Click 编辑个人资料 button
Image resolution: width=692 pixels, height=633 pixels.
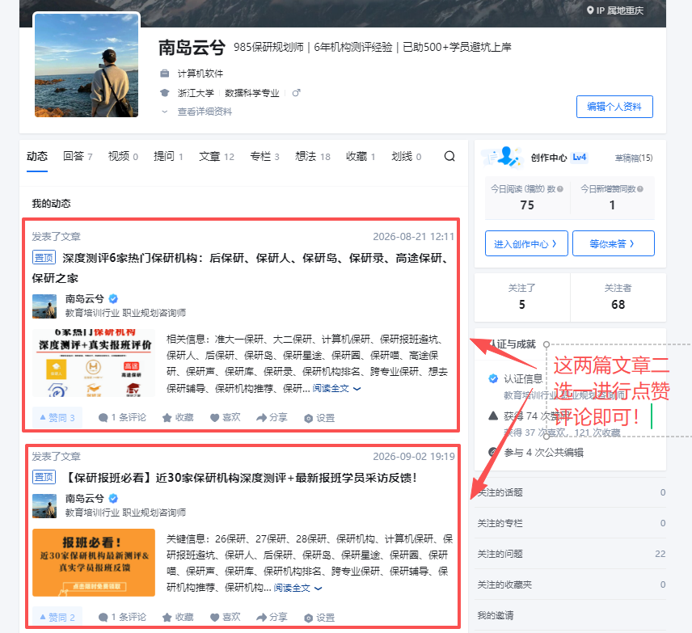coord(614,107)
